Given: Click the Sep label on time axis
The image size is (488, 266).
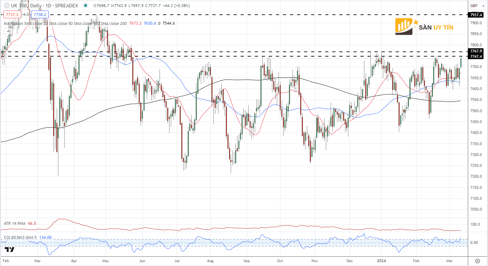Looking at the screenshot, I should coord(246,261).
